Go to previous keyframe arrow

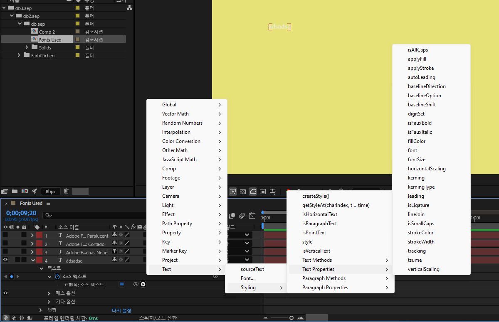5,277
